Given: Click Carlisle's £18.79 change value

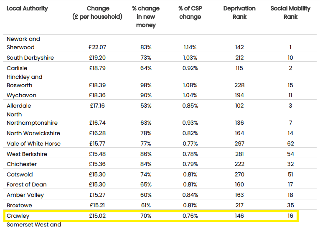Looking at the screenshot, I should (x=98, y=68).
